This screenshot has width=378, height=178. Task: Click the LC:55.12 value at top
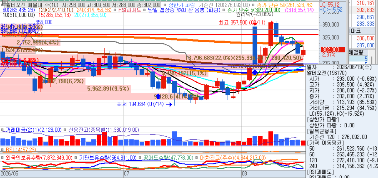pos(329,4)
